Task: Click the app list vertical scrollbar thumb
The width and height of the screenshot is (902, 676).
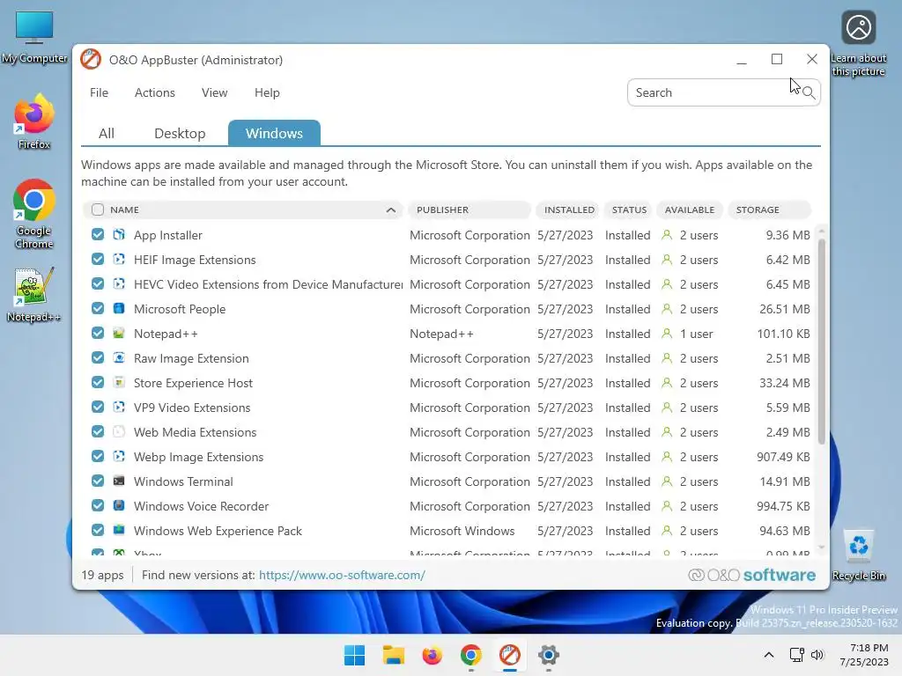Action: click(822, 341)
